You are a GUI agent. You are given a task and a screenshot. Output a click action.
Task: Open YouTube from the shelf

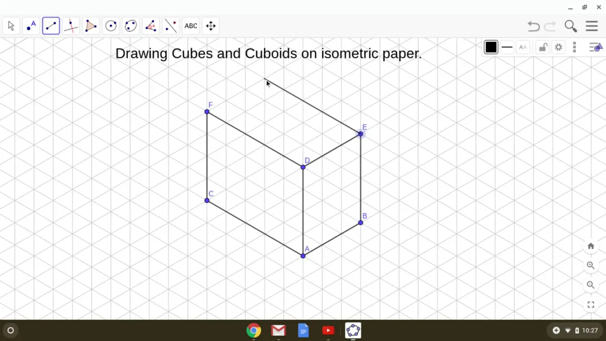328,331
